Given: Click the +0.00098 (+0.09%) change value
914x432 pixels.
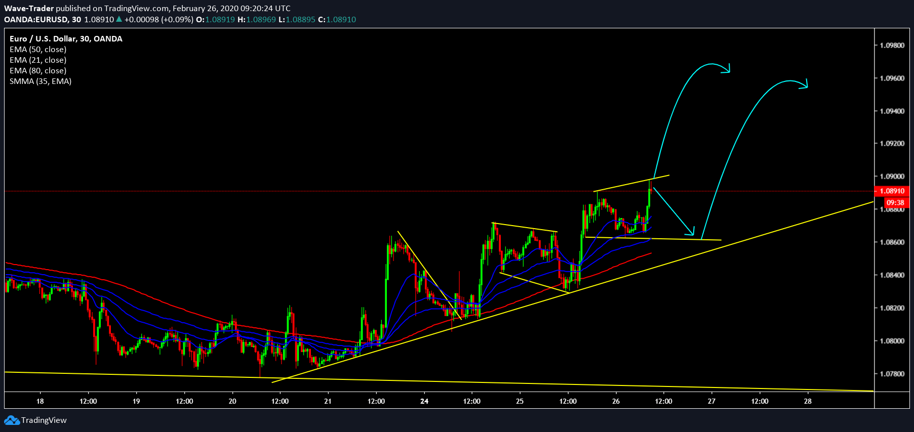Looking at the screenshot, I should [x=159, y=19].
